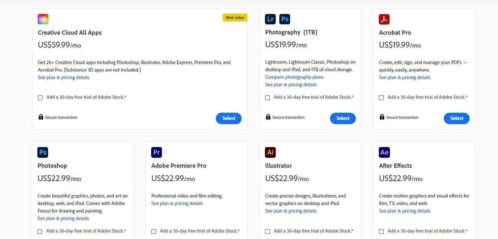Click the Best value badge
498x239 pixels.
point(235,18)
